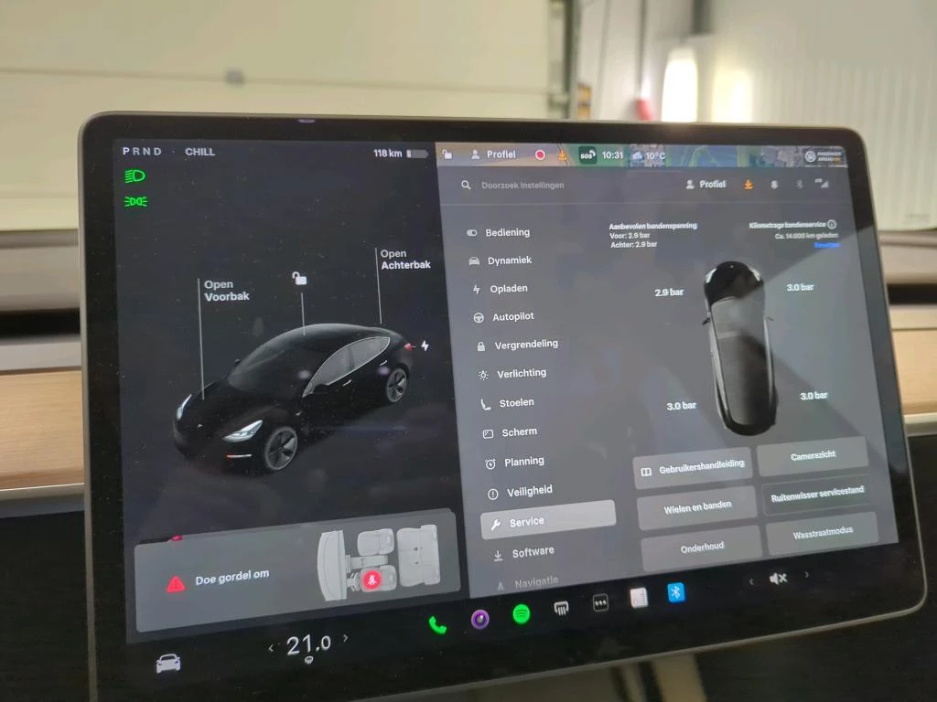
Task: Mute the volume with the speaker icon
Action: tap(779, 578)
